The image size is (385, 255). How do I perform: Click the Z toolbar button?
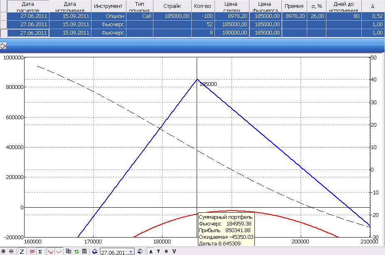point(22,251)
